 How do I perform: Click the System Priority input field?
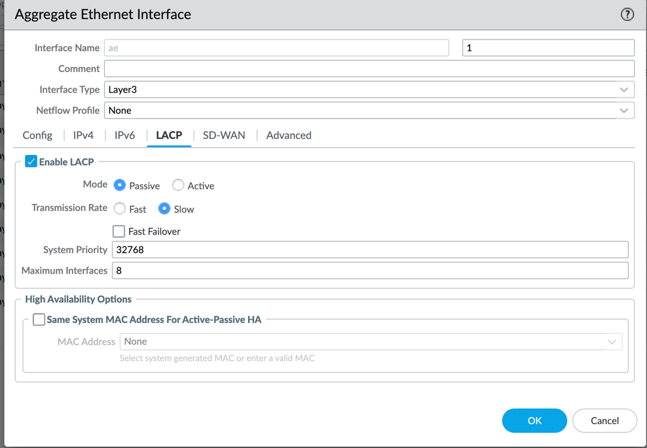pyautogui.click(x=369, y=250)
